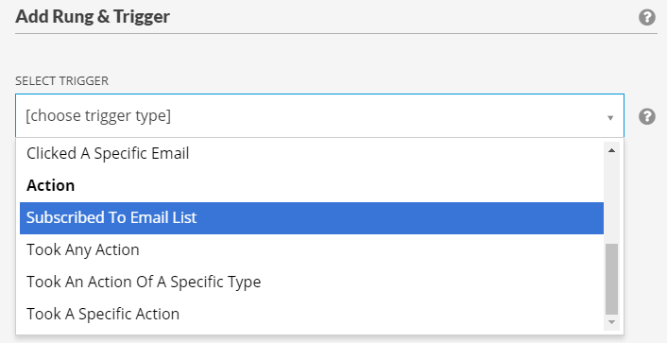Click scrollbar track above the thumb

pos(611,200)
